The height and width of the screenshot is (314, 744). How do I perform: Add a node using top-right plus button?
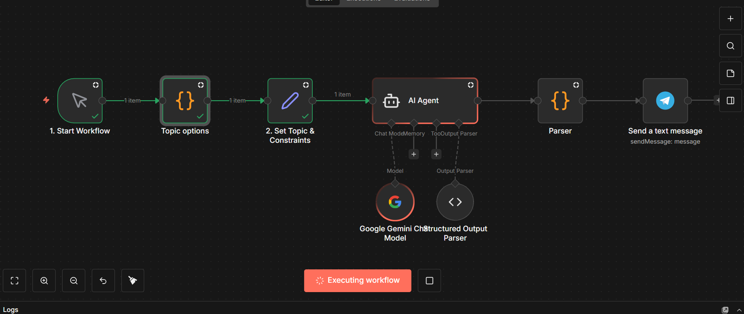(730, 19)
